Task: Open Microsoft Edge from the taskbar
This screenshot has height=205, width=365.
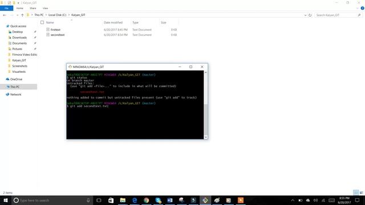Action: [x=135, y=200]
